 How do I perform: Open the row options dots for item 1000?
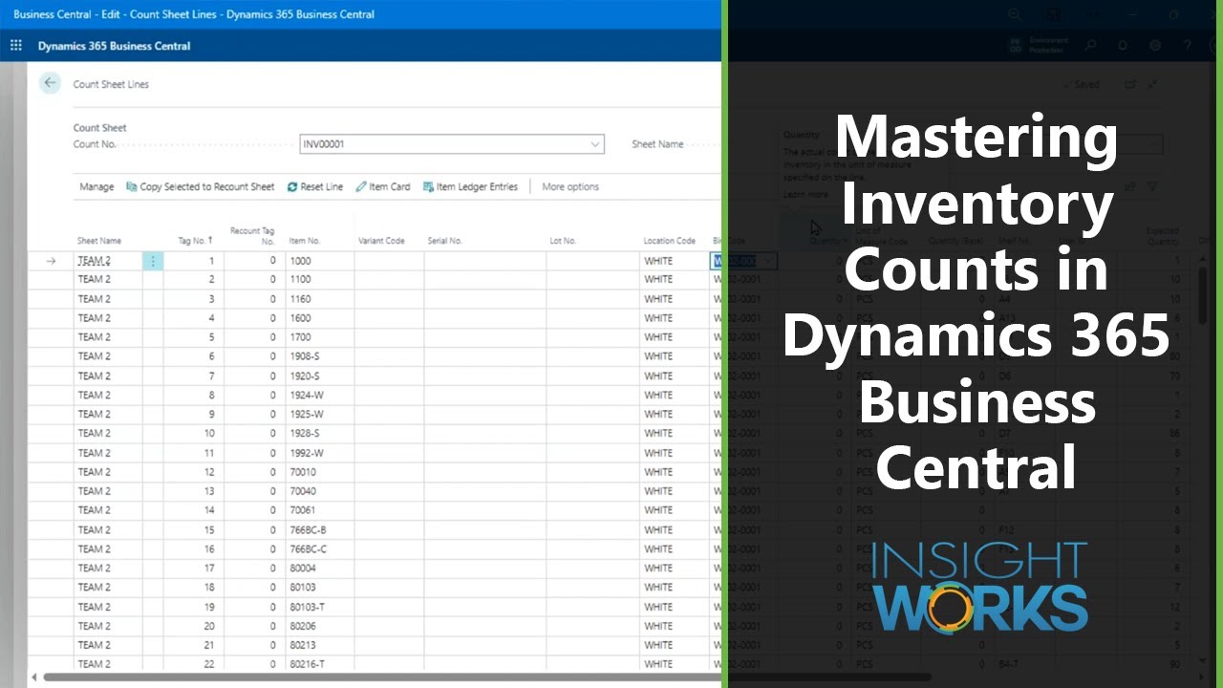(153, 261)
